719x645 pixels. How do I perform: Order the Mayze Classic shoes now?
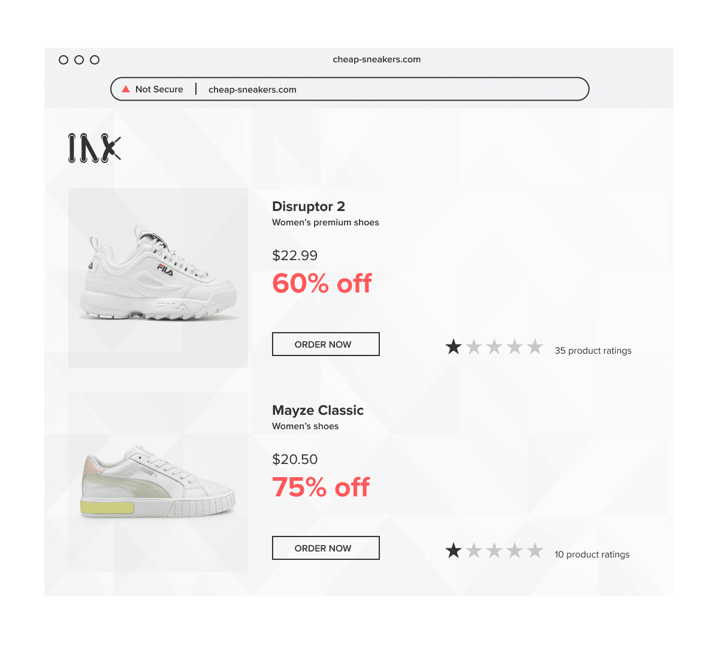[326, 548]
